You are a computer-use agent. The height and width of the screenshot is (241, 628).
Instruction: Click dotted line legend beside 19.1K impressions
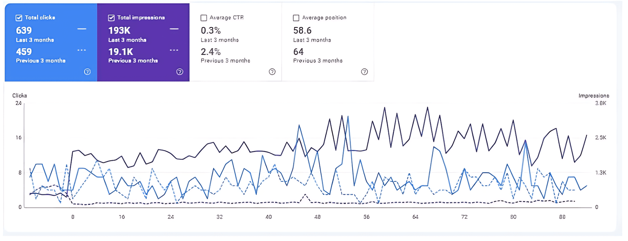[x=174, y=50]
